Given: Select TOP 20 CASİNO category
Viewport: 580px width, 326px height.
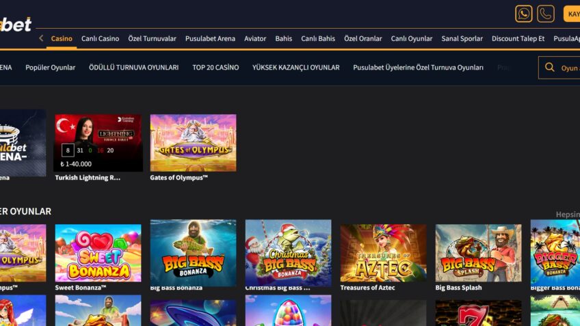Looking at the screenshot, I should 215,68.
